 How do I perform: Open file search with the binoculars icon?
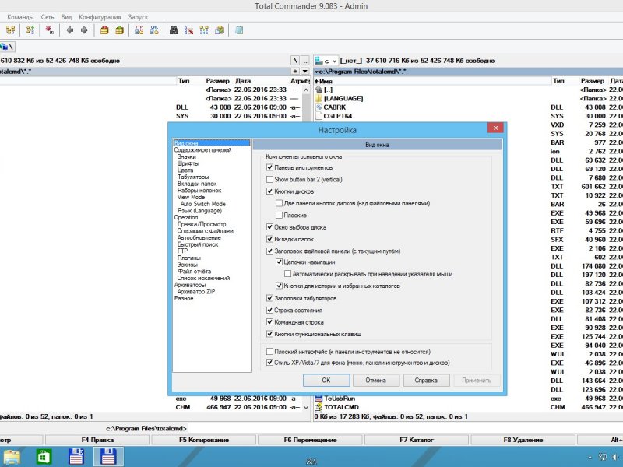coord(174,30)
